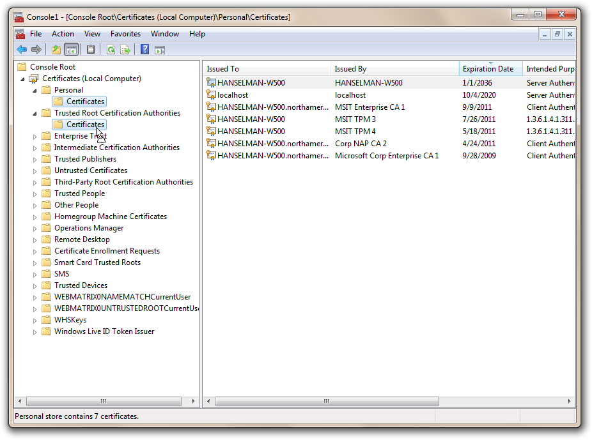Toggle the Show/Hide console tree icon
Viewport: 592px width, 440px height.
(x=70, y=49)
